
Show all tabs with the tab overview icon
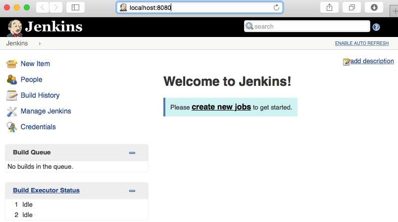coord(351,7)
